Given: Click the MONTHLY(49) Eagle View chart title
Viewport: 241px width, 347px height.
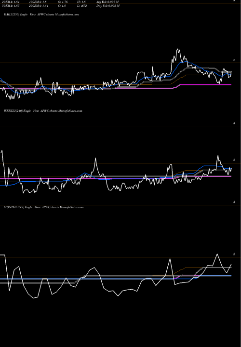Looking at the screenshot, I should point(43,207).
